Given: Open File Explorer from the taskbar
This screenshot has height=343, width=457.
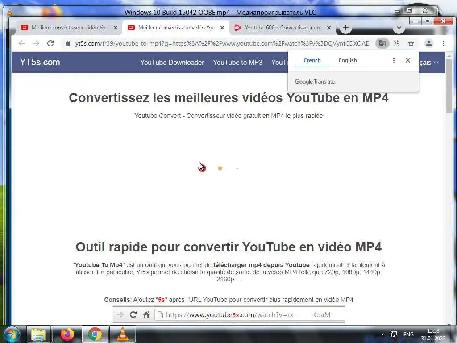Looking at the screenshot, I should coord(38,334).
